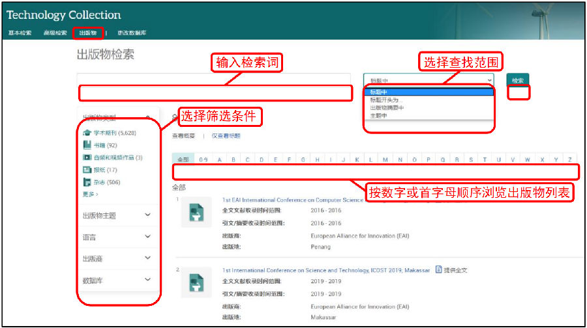Click the 仅查看标题 link

click(226, 136)
